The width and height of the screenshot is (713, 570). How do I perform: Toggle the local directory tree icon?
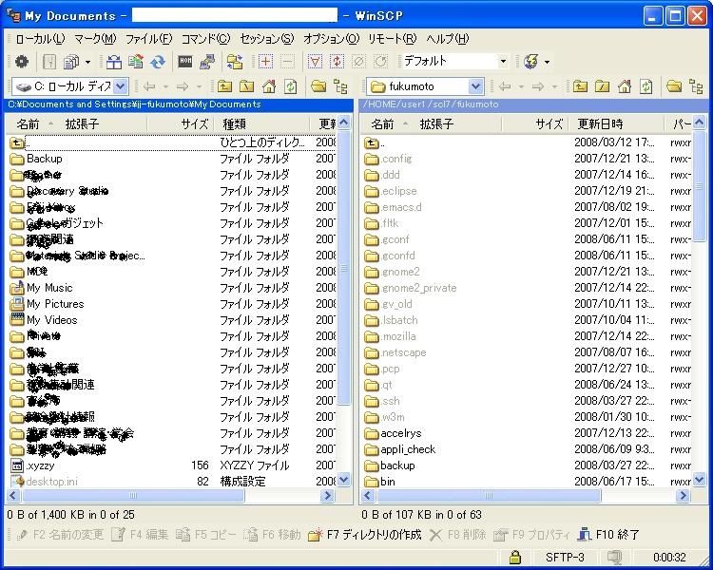[x=340, y=85]
